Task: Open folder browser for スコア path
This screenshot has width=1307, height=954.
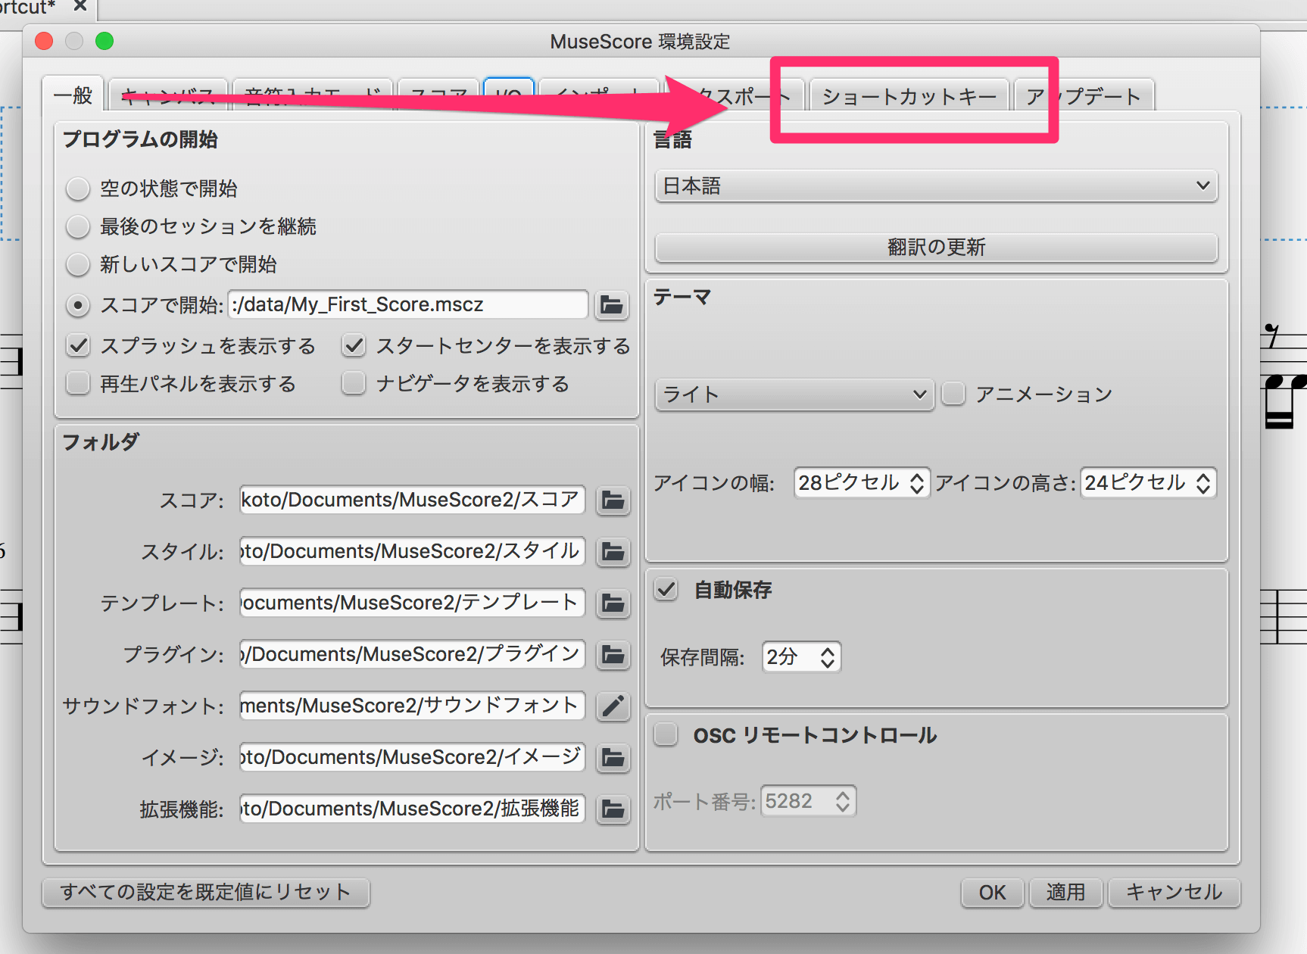Action: 613,500
